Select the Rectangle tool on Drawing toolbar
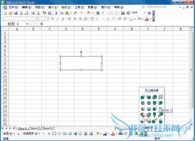 (x=54, y=133)
